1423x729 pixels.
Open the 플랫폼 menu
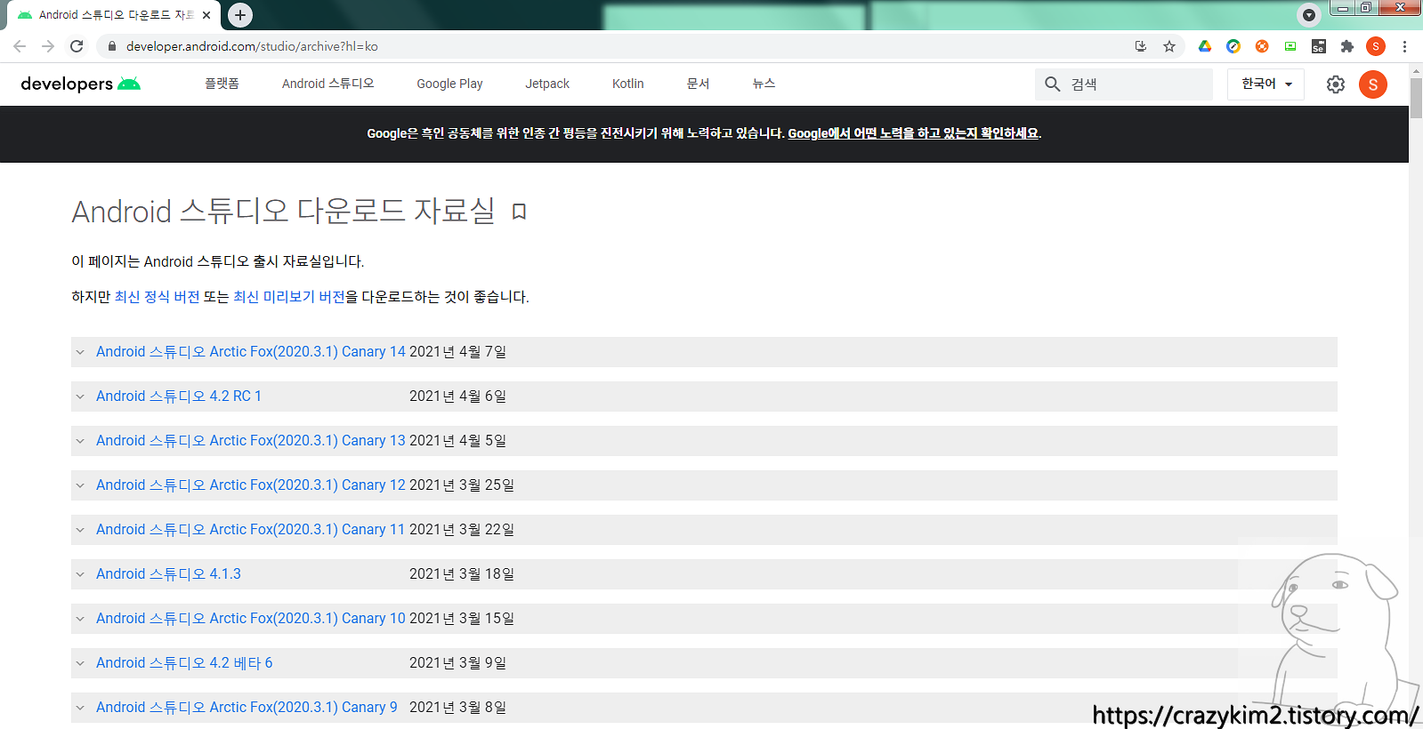pos(222,84)
